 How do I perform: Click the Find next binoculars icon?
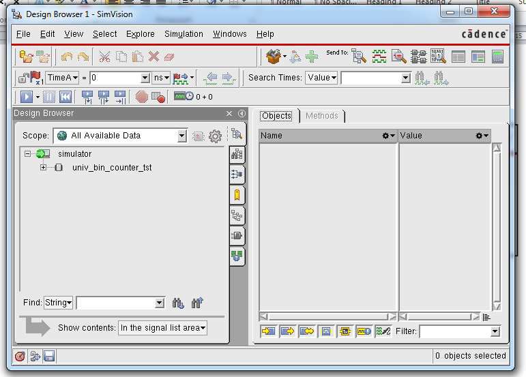[x=178, y=303]
